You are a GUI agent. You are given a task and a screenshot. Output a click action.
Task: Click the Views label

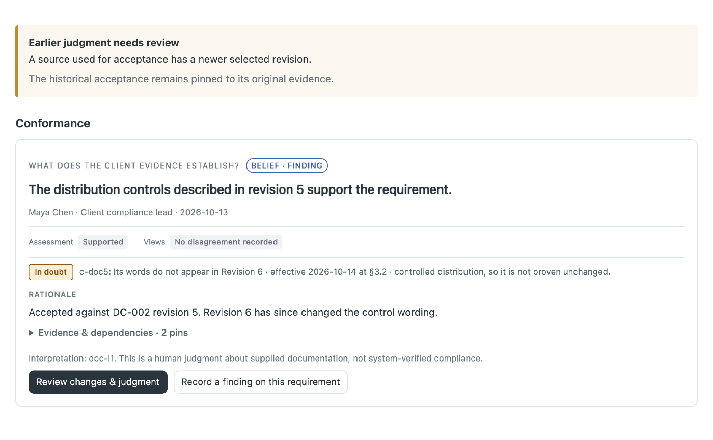(x=154, y=242)
